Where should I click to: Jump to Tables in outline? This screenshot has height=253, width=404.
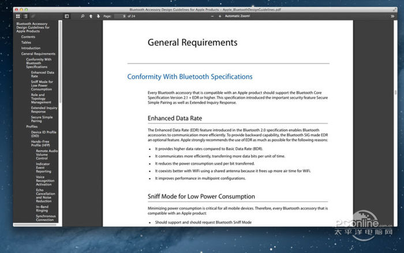[x=26, y=43]
